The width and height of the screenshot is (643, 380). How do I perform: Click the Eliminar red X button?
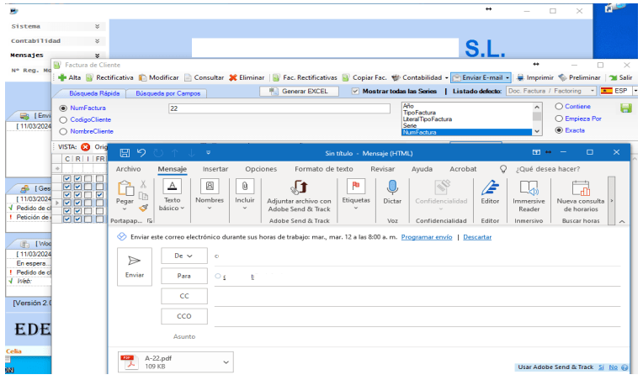(247, 77)
